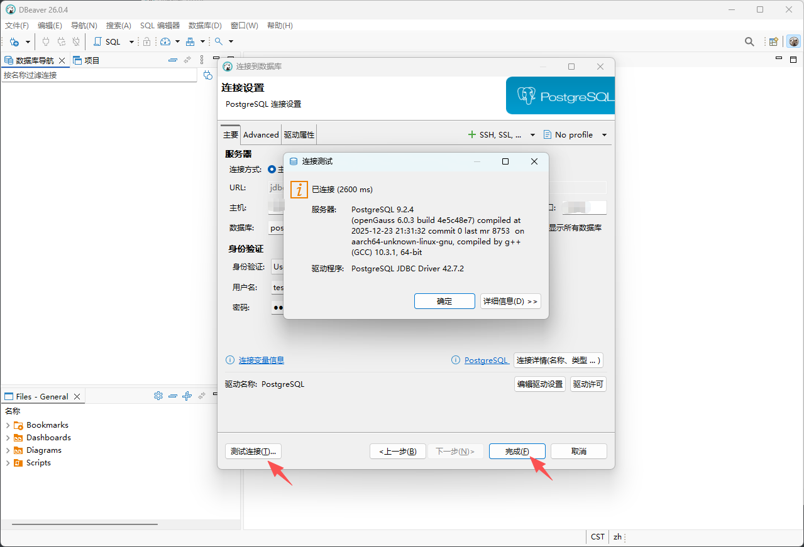Click the Disconnect icon in the toolbar
The width and height of the screenshot is (804, 547).
(x=76, y=41)
